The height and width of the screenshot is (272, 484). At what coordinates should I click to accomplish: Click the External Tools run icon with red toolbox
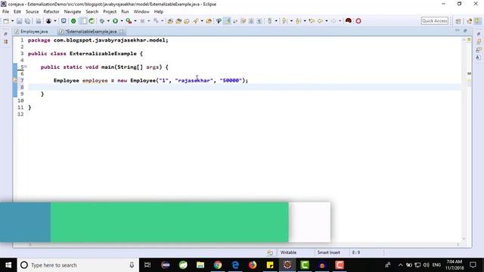click(x=129, y=21)
